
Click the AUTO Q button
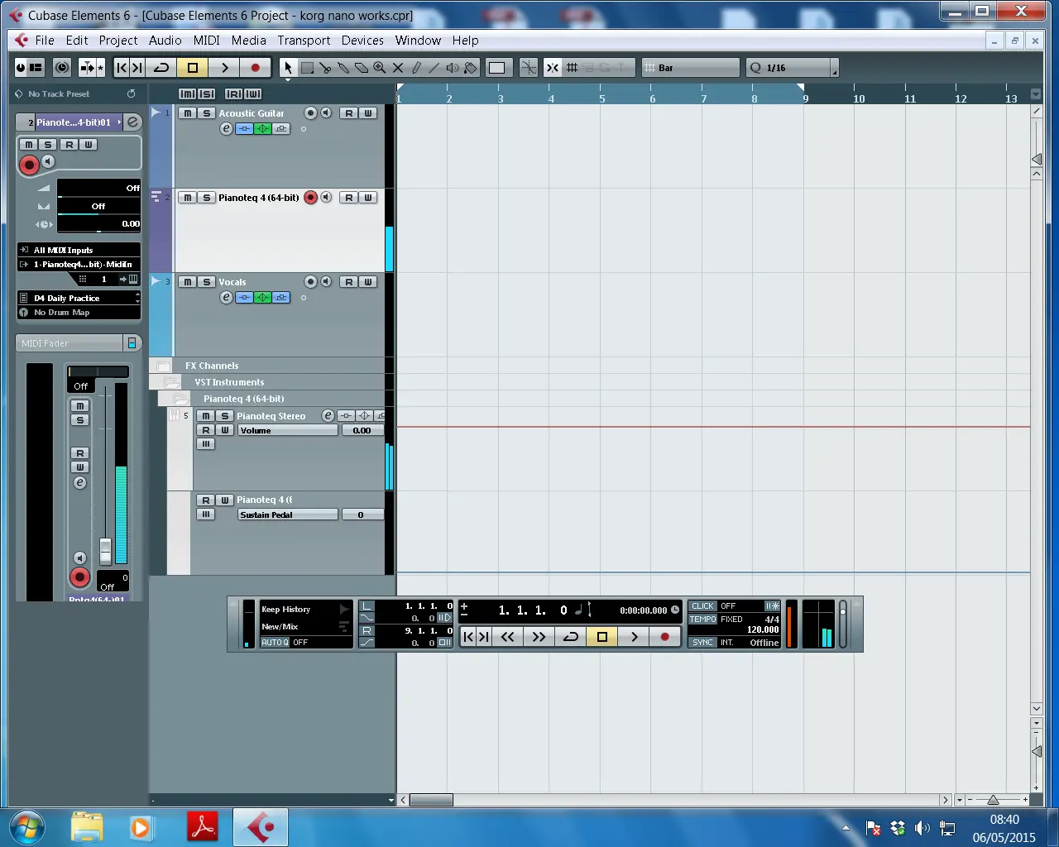click(x=275, y=643)
